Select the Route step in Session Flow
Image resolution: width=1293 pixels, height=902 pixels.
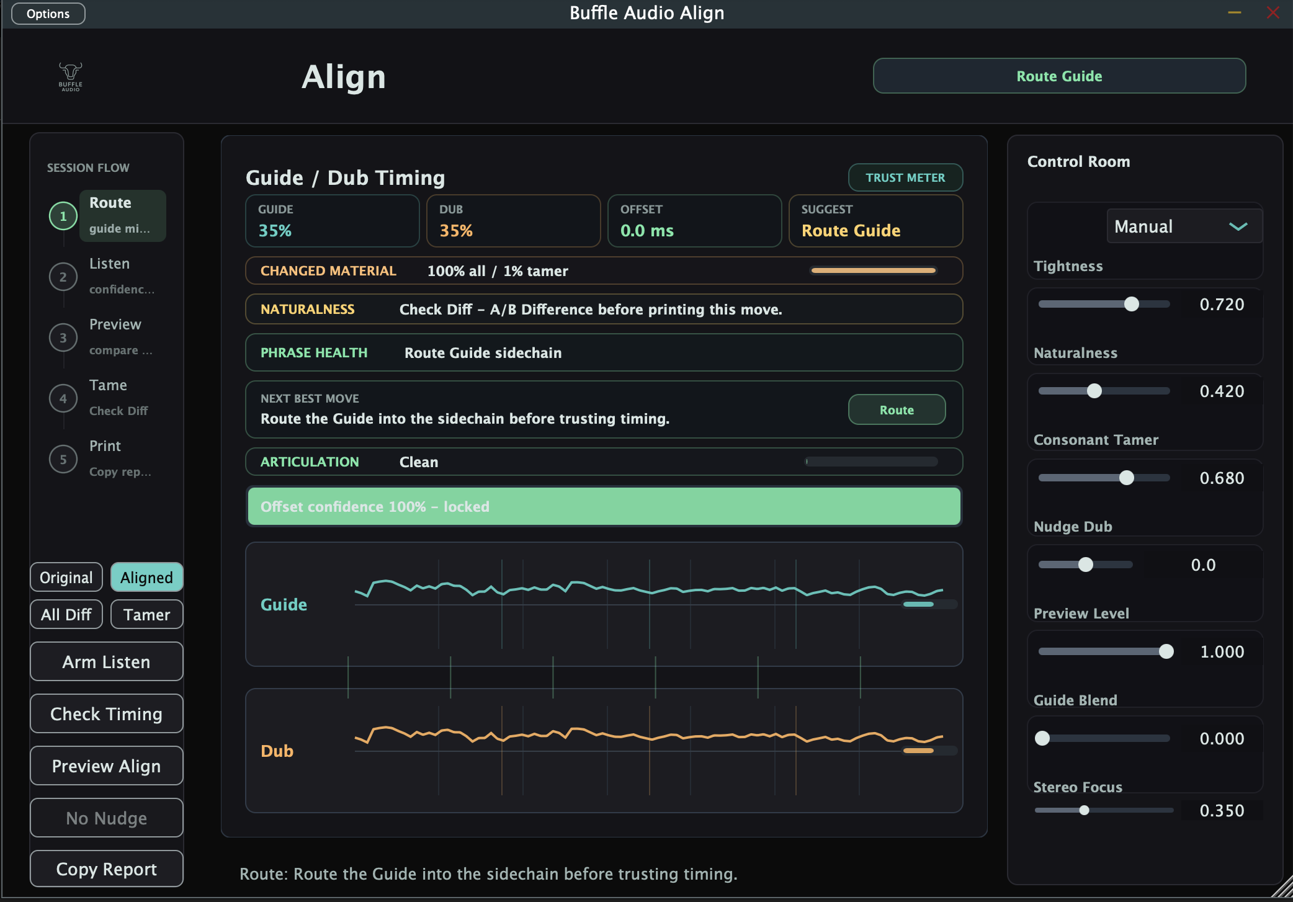point(123,216)
